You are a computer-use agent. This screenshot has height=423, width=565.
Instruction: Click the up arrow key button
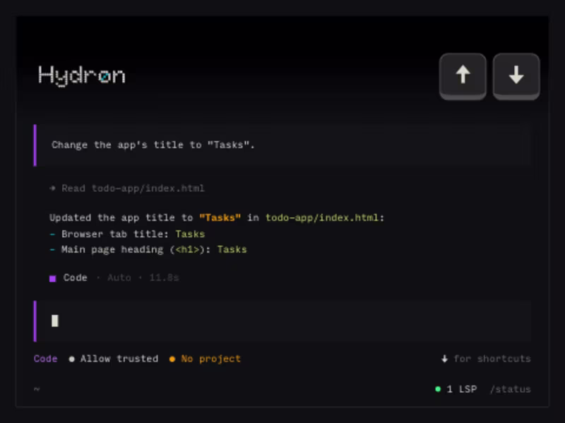pos(463,76)
